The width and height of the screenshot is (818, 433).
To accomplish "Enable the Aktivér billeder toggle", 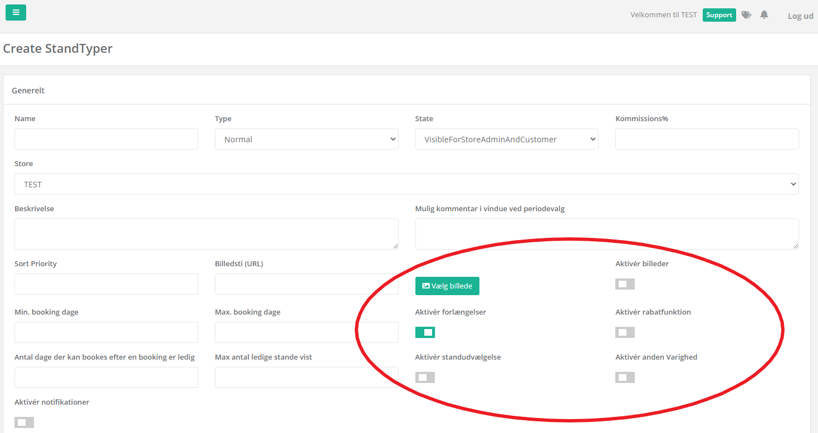I will pos(625,284).
